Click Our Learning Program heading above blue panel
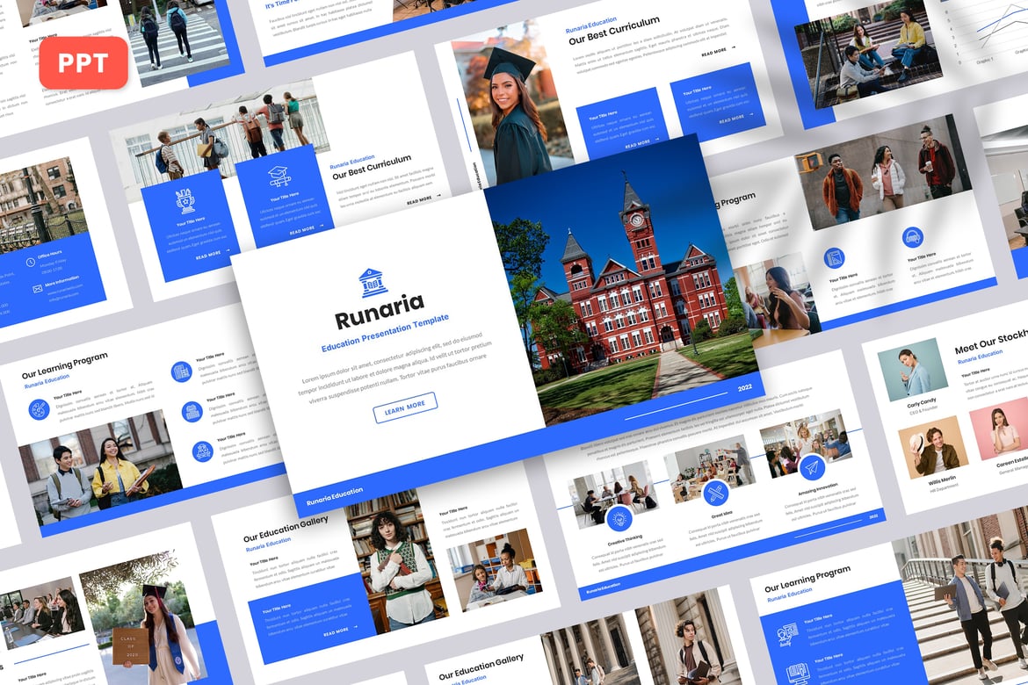 point(807,579)
